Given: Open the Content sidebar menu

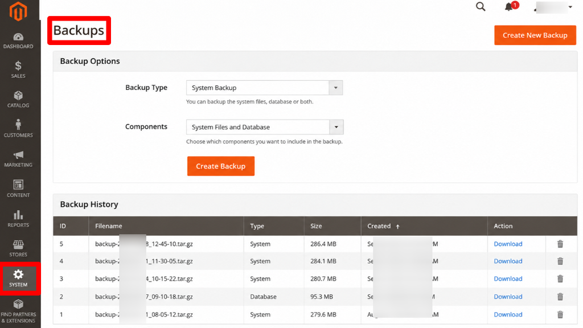Looking at the screenshot, I should [18, 188].
